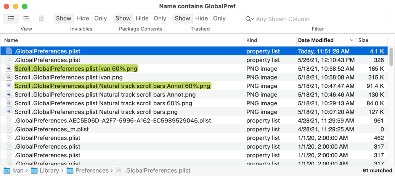Screen dimensions: 395x176
Task: Switch to flat list view
Action: [x=11, y=18]
